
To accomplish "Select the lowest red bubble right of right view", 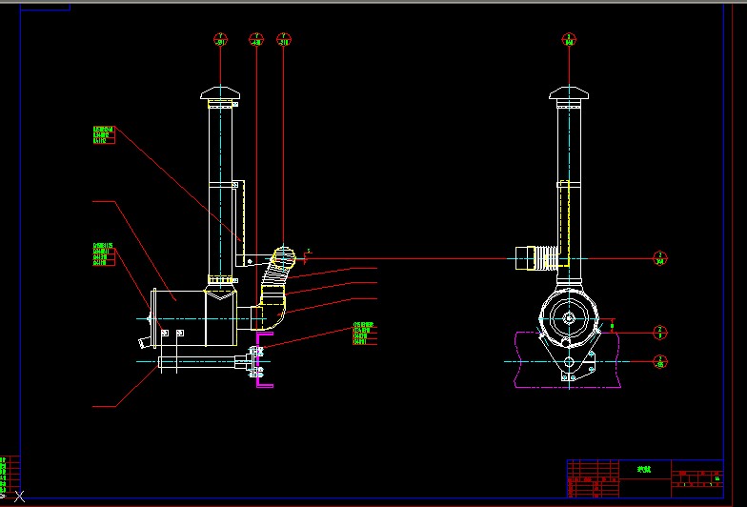I will pyautogui.click(x=659, y=360).
